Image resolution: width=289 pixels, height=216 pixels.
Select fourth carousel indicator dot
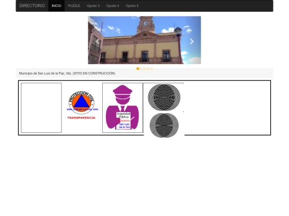click(148, 68)
